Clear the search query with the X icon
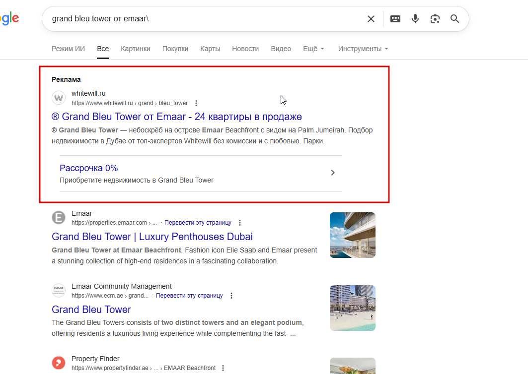 (x=371, y=19)
